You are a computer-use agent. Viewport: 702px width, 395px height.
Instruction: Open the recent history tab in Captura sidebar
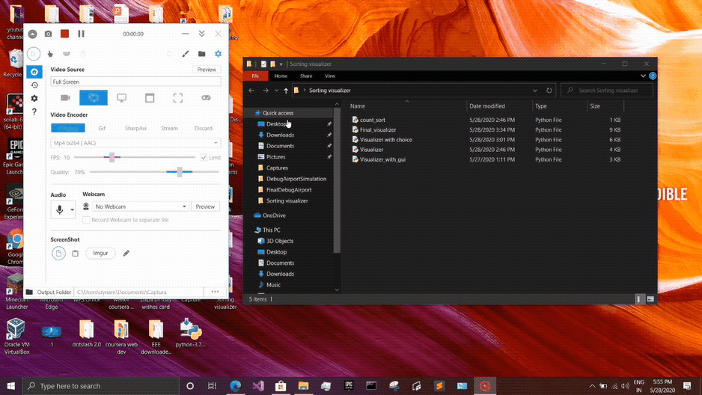point(34,85)
